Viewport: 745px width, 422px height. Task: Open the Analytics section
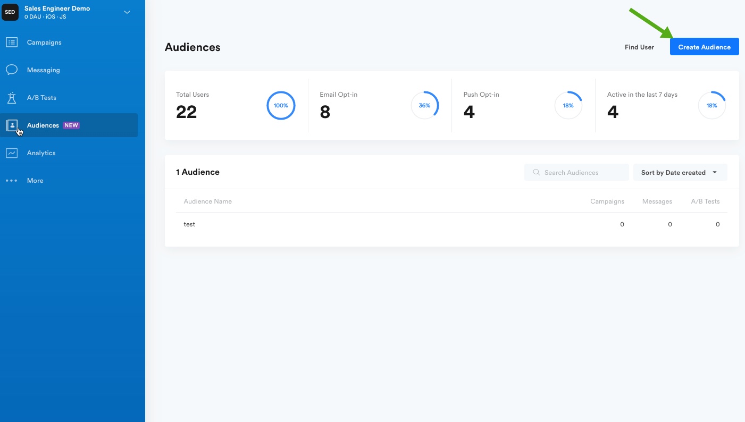pyautogui.click(x=41, y=153)
